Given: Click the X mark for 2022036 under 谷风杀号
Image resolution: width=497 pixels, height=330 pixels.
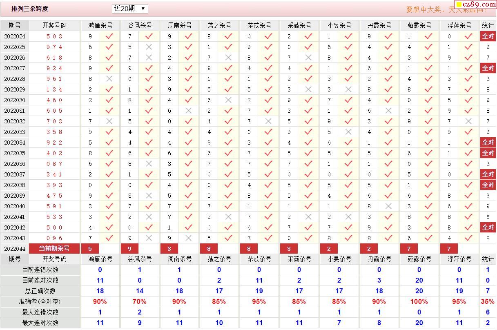Looking at the screenshot, I should pyautogui.click(x=149, y=164).
